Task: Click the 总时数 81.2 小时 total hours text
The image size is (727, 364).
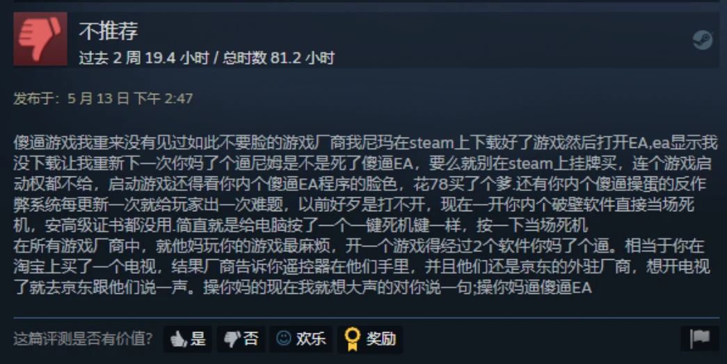Action: tap(278, 58)
